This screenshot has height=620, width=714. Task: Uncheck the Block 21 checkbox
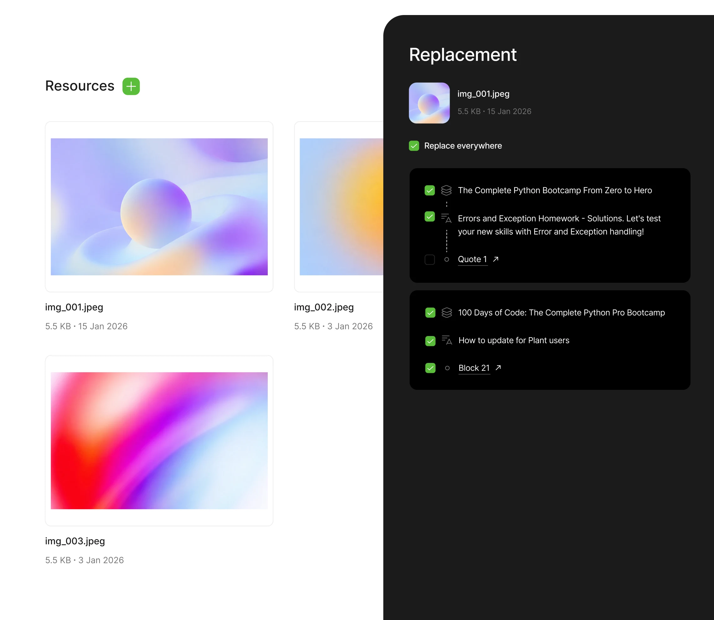click(430, 368)
